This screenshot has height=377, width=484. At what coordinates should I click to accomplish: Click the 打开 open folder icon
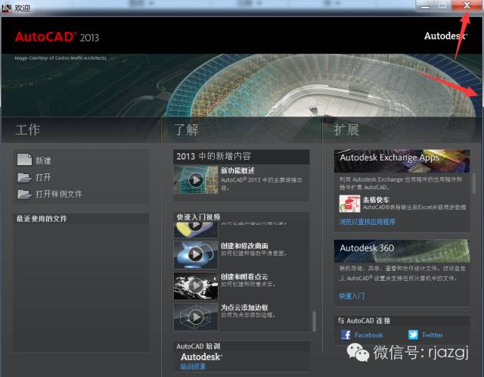coord(23,177)
